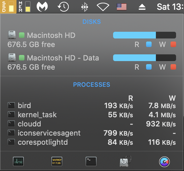This screenshot has width=184, height=171.
Task: Open Activity Monitor from the bottom bar
Action: [18, 161]
